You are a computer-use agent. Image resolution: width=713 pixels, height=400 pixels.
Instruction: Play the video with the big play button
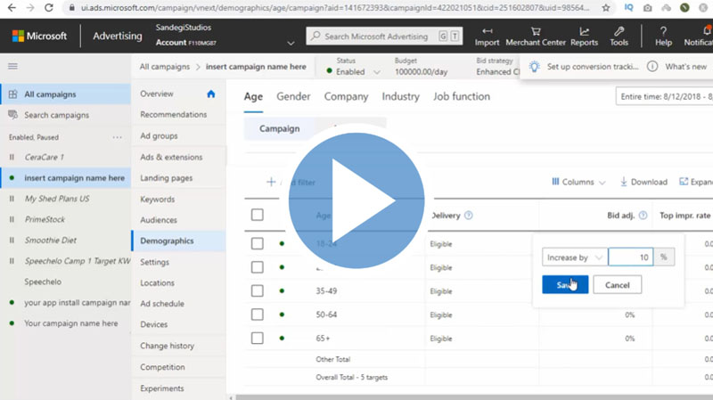356,200
